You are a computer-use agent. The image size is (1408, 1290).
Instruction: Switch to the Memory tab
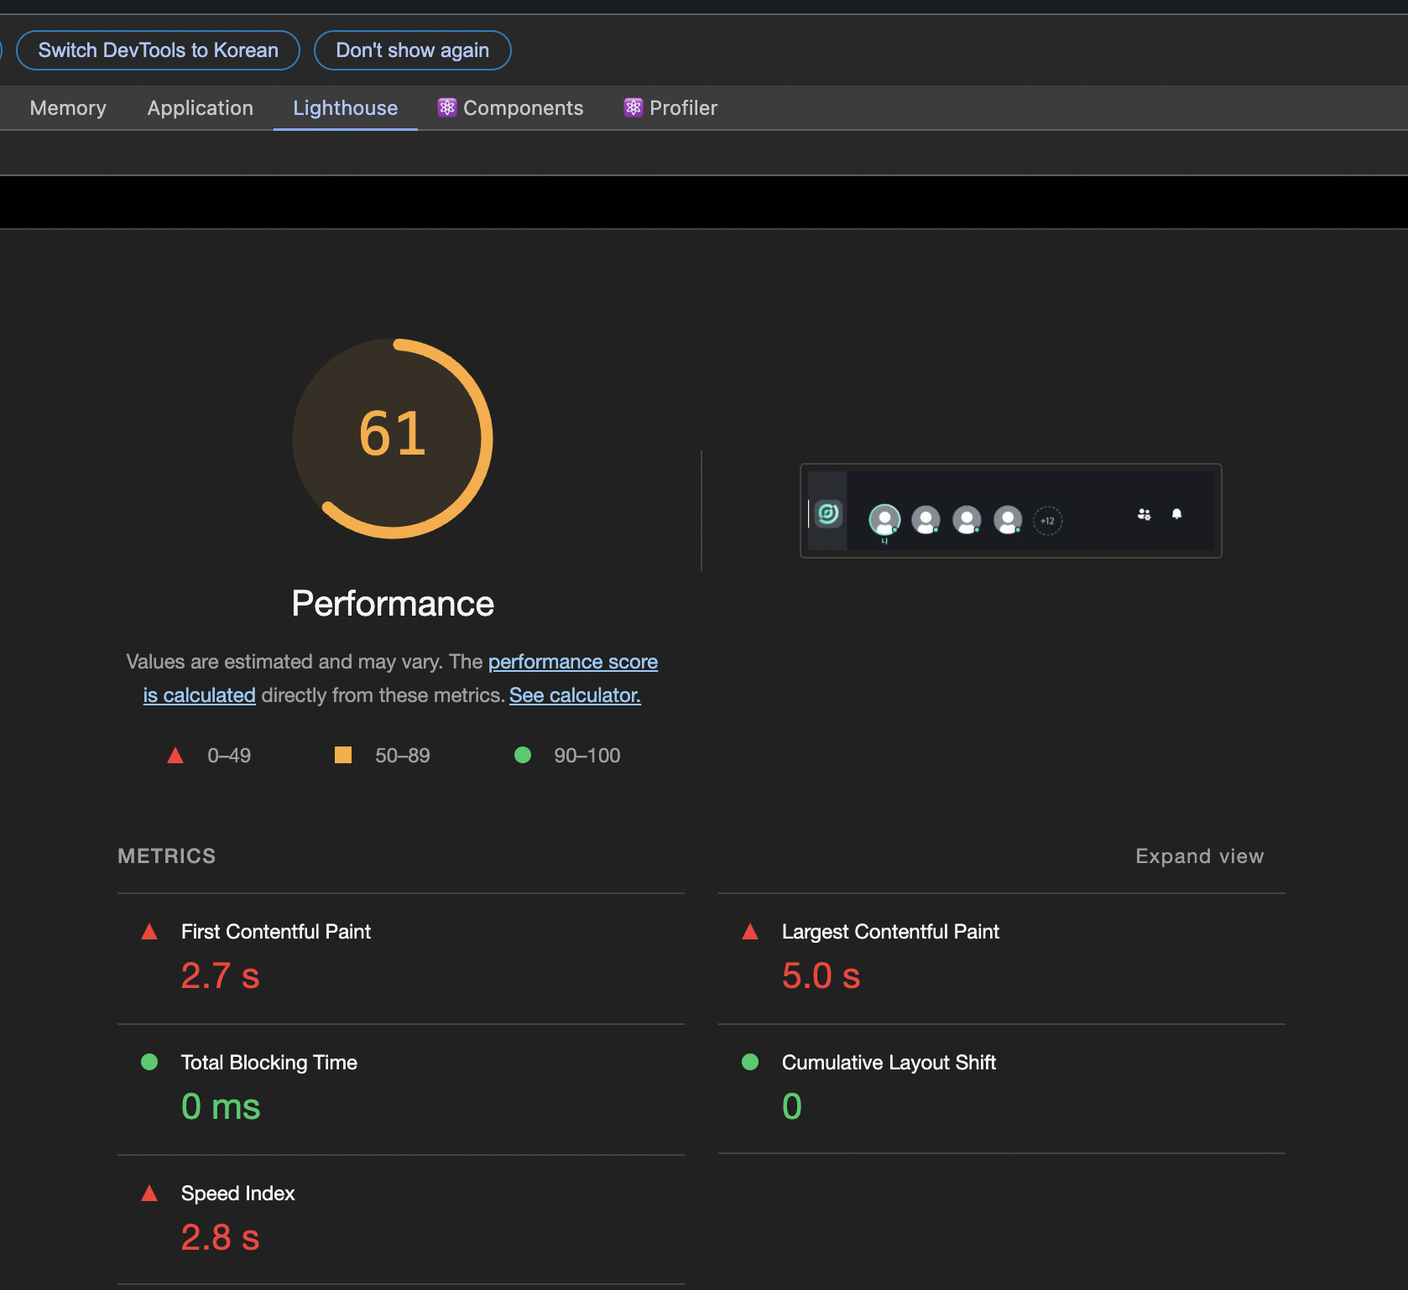(68, 108)
